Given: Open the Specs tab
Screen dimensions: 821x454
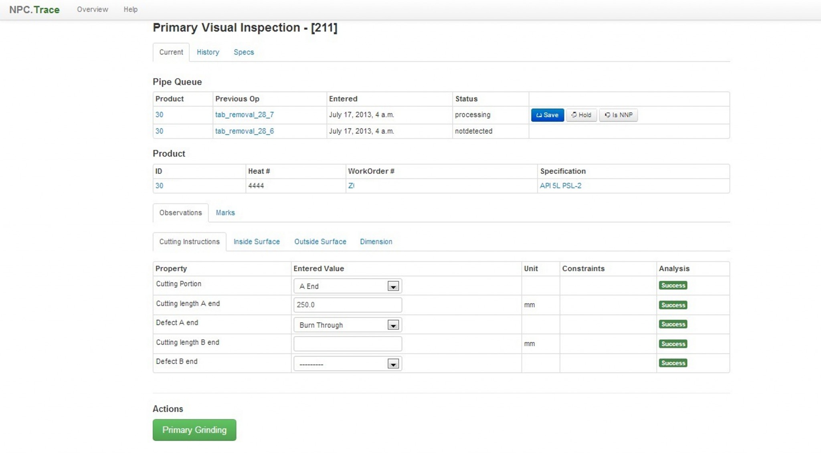Looking at the screenshot, I should (x=243, y=52).
